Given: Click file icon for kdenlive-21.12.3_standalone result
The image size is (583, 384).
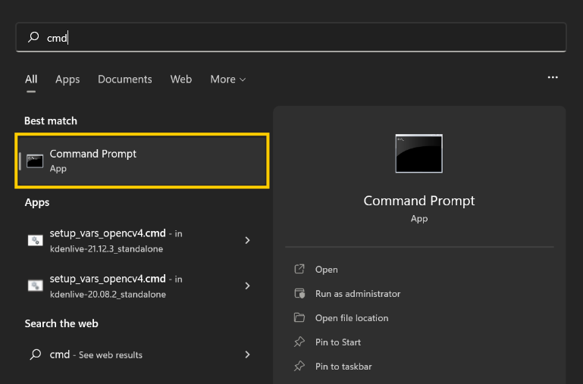Looking at the screenshot, I should pos(36,241).
